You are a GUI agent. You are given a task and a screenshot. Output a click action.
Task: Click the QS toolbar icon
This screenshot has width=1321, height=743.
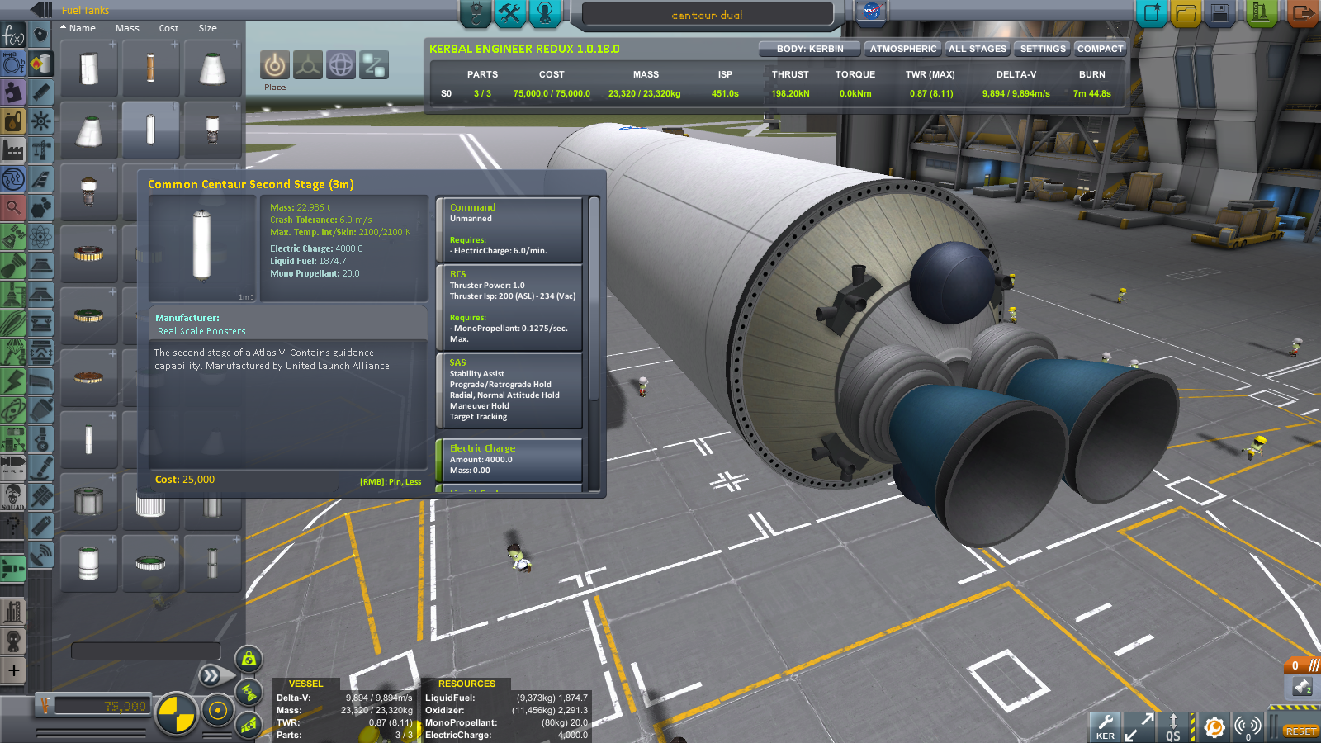pos(1173,726)
